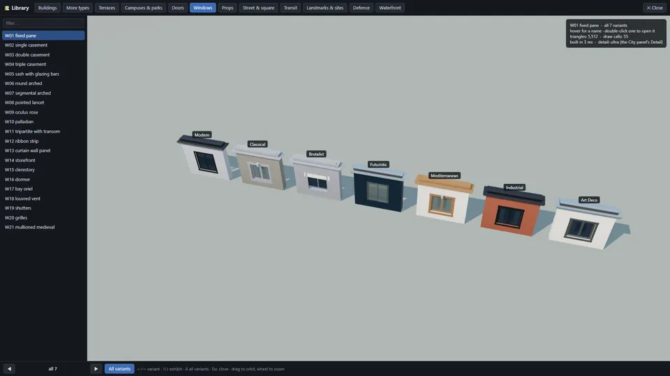Open the Waterfront tab
The width and height of the screenshot is (670, 376).
tap(389, 8)
